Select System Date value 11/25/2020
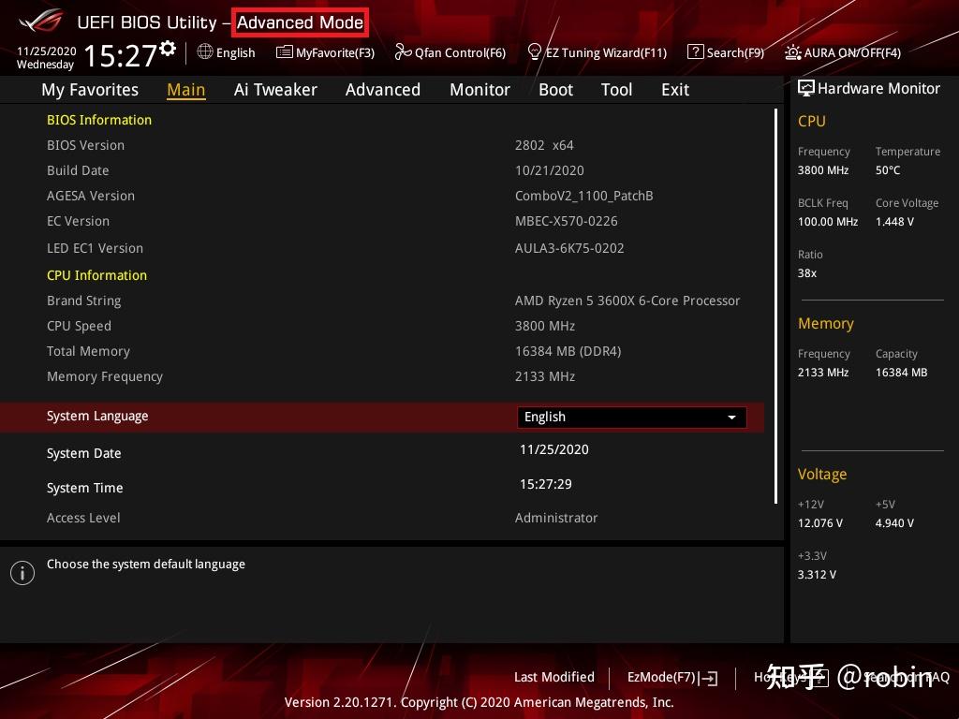Viewport: 959px width, 719px height. coord(554,450)
